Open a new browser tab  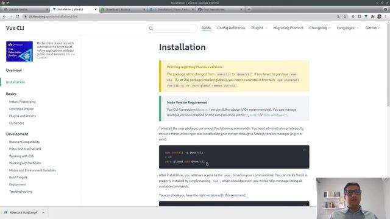tap(249, 10)
